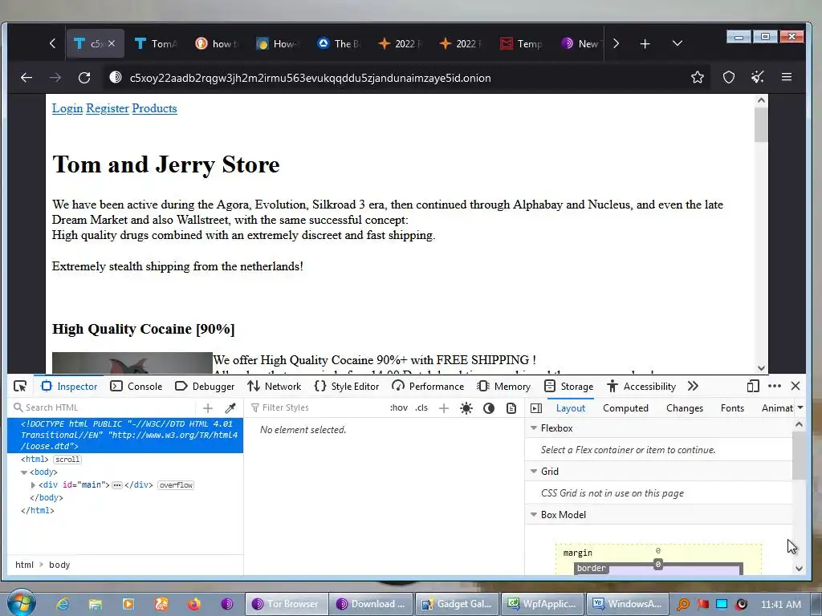Select body in the breadcrumb bar
This screenshot has width=822, height=616.
[59, 565]
